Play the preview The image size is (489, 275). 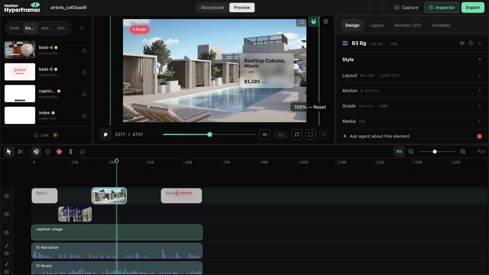point(106,134)
